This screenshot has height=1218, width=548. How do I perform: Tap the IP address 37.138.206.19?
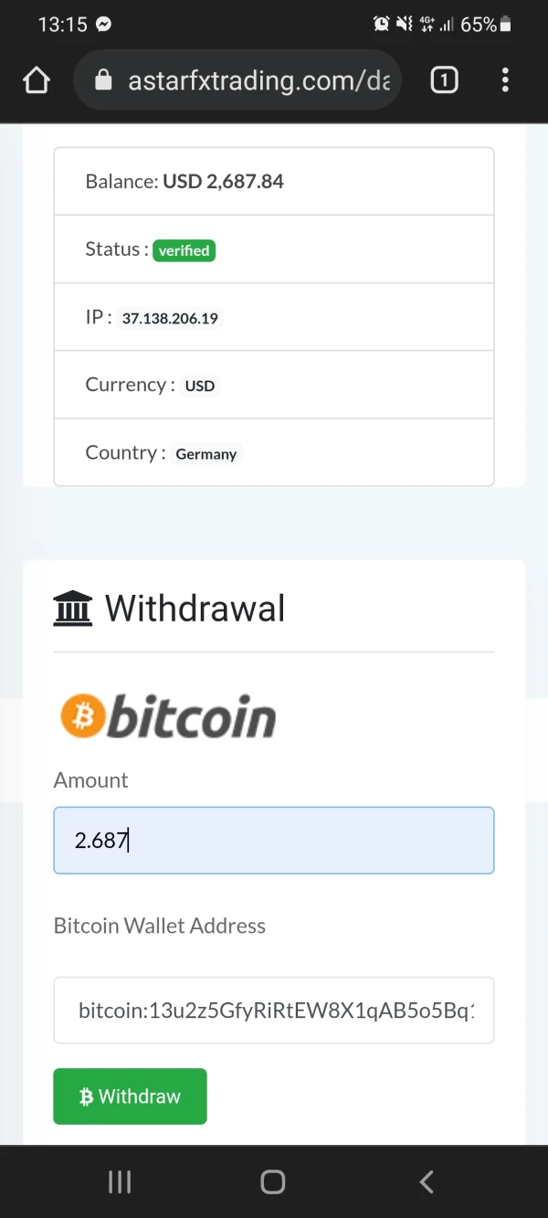click(170, 318)
